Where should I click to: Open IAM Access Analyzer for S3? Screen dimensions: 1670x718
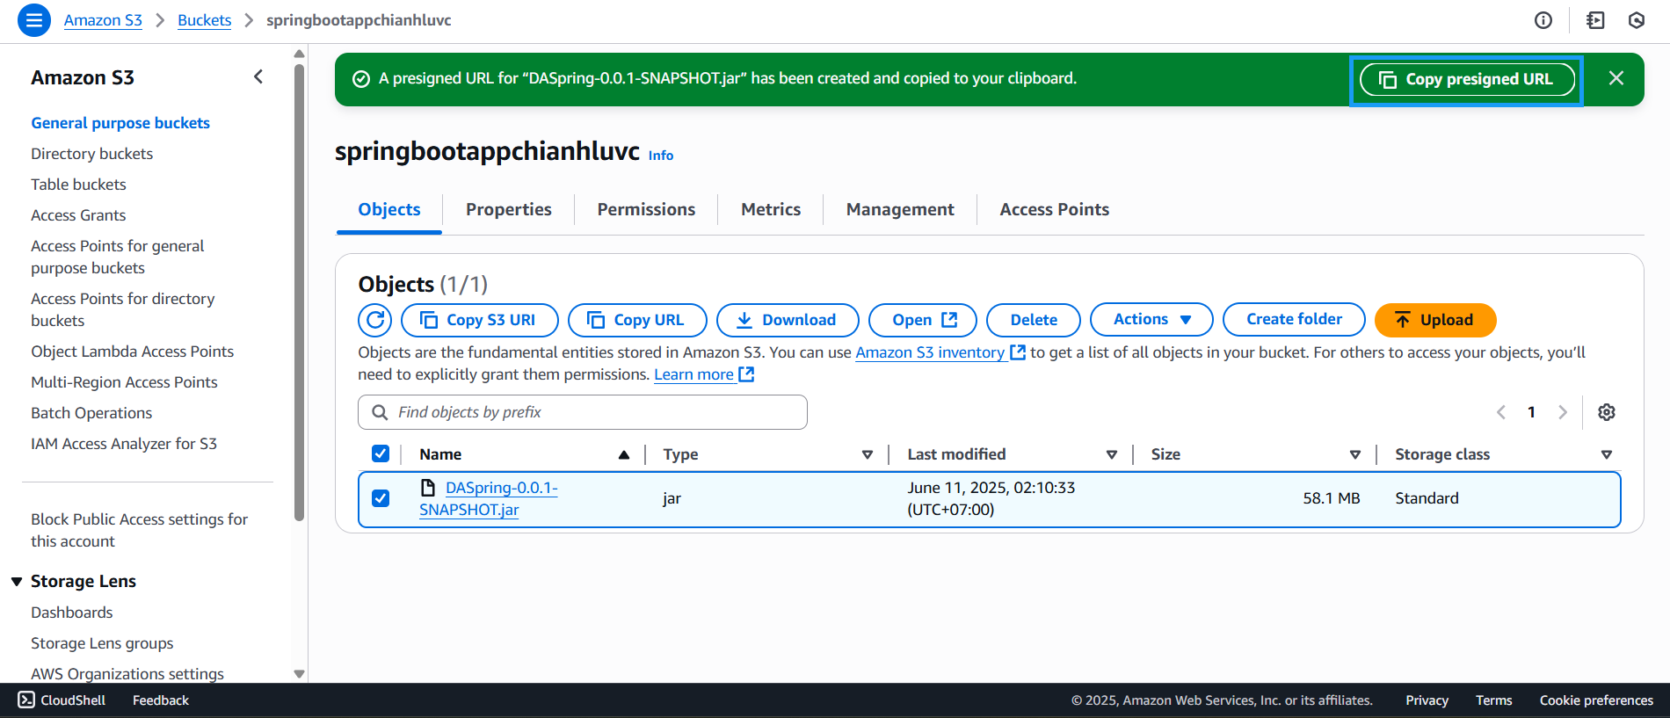[x=124, y=444]
